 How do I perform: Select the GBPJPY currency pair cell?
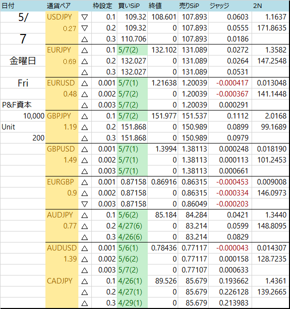tap(62, 116)
